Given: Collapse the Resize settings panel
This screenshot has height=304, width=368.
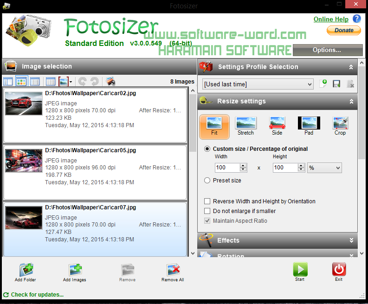Looking at the screenshot, I should point(351,102).
